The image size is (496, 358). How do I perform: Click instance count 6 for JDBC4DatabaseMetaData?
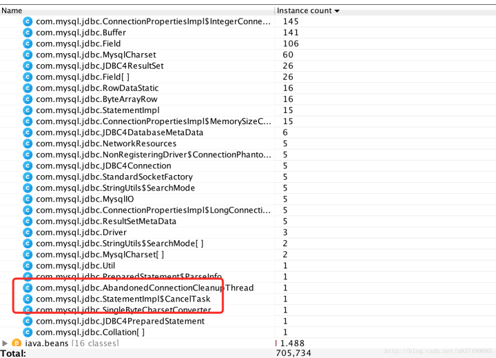click(285, 132)
